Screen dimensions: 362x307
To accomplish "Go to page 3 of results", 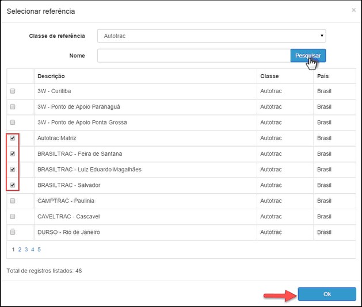I will 26,250.
